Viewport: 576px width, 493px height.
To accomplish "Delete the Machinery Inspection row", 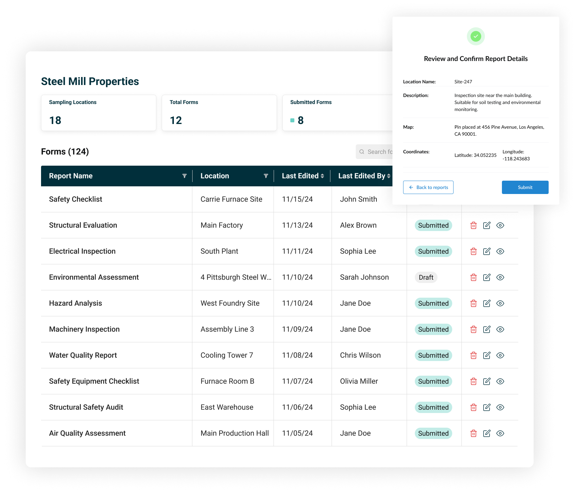I will [473, 329].
